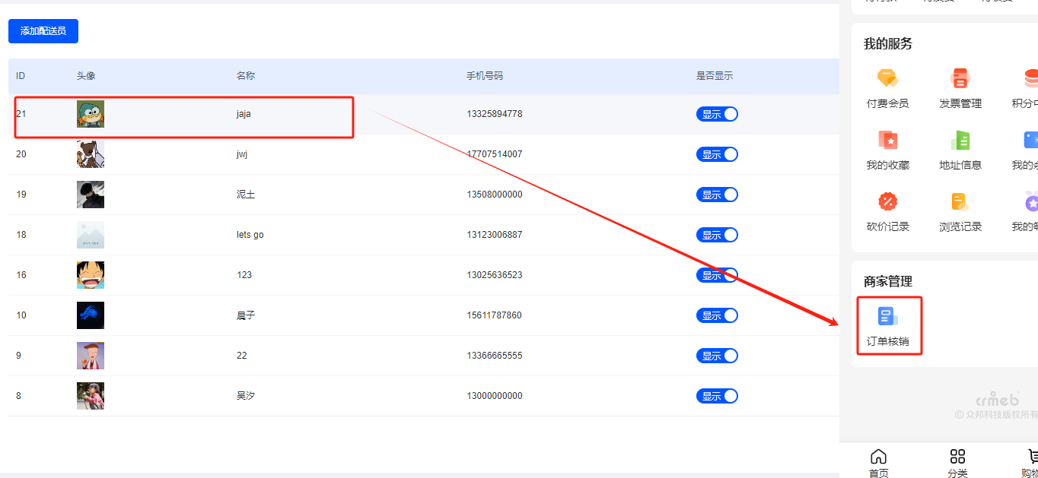Open the 地址信息 address icon
Image resolution: width=1038 pixels, height=478 pixels.
pos(960,140)
